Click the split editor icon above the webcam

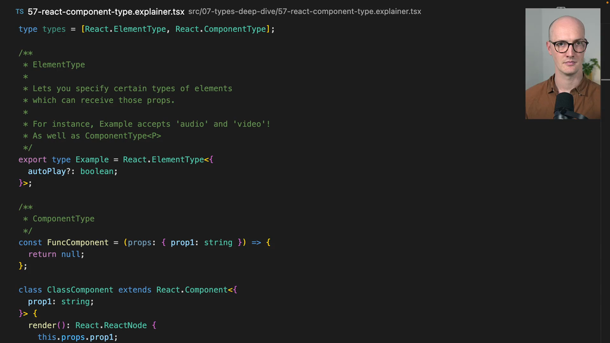coord(561,9)
